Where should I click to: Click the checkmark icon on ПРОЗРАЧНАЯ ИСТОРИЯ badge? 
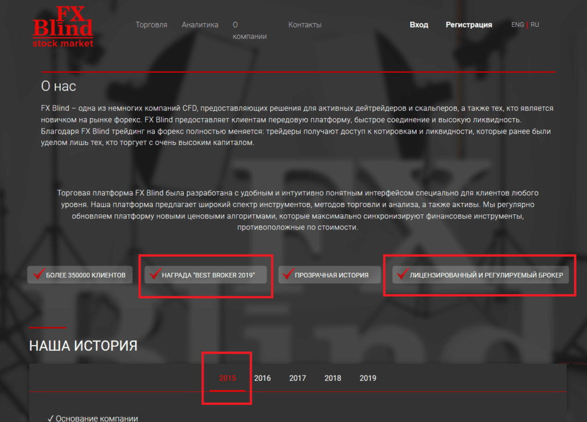288,275
